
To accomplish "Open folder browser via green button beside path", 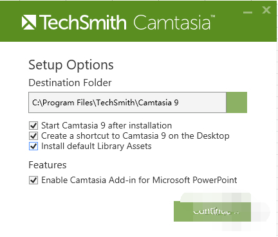I will [237, 102].
